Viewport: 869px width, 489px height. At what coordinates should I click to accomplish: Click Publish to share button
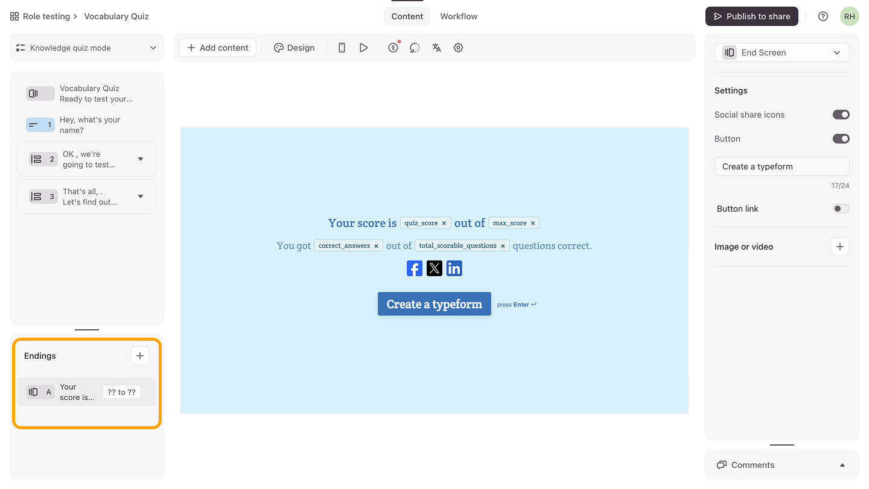click(x=752, y=16)
